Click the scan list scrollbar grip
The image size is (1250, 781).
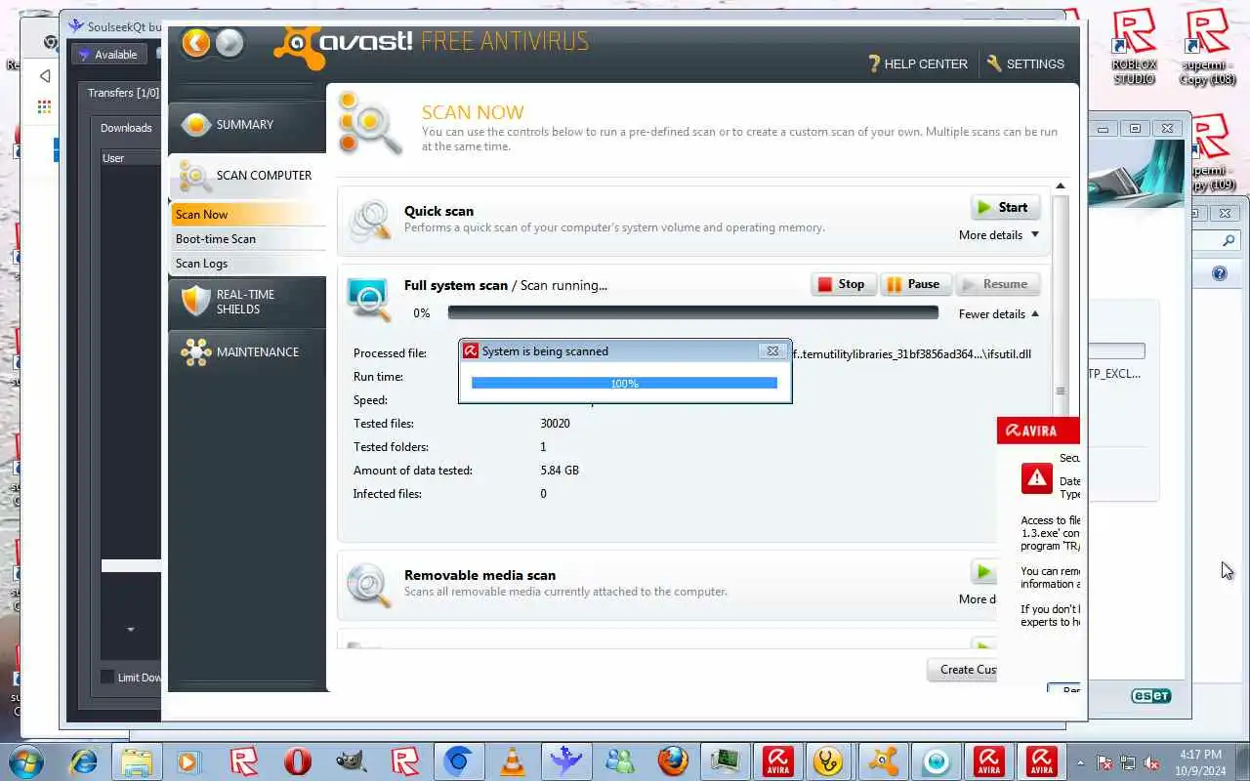pos(1061,391)
